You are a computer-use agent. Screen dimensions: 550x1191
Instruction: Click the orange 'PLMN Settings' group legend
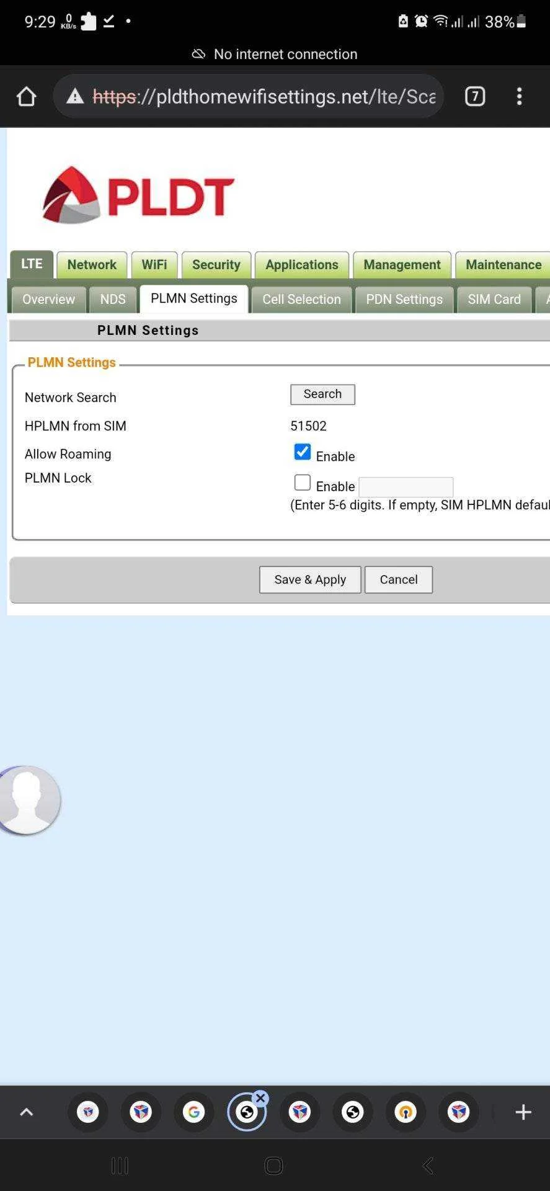(72, 362)
